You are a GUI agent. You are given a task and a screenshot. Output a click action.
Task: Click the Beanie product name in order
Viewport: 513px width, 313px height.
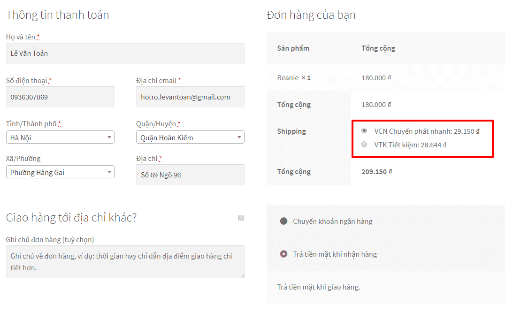tap(288, 78)
